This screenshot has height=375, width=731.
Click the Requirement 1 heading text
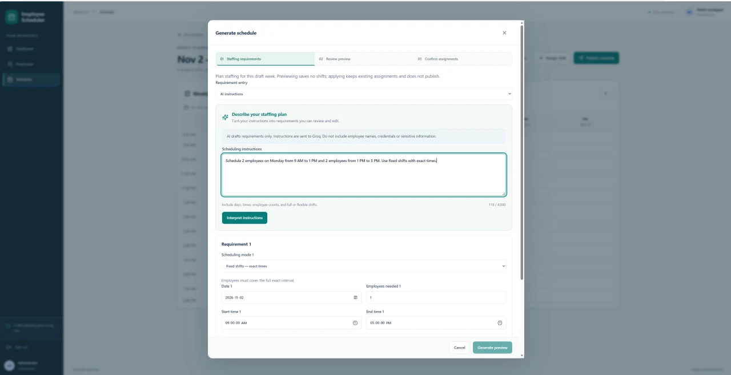coord(236,244)
